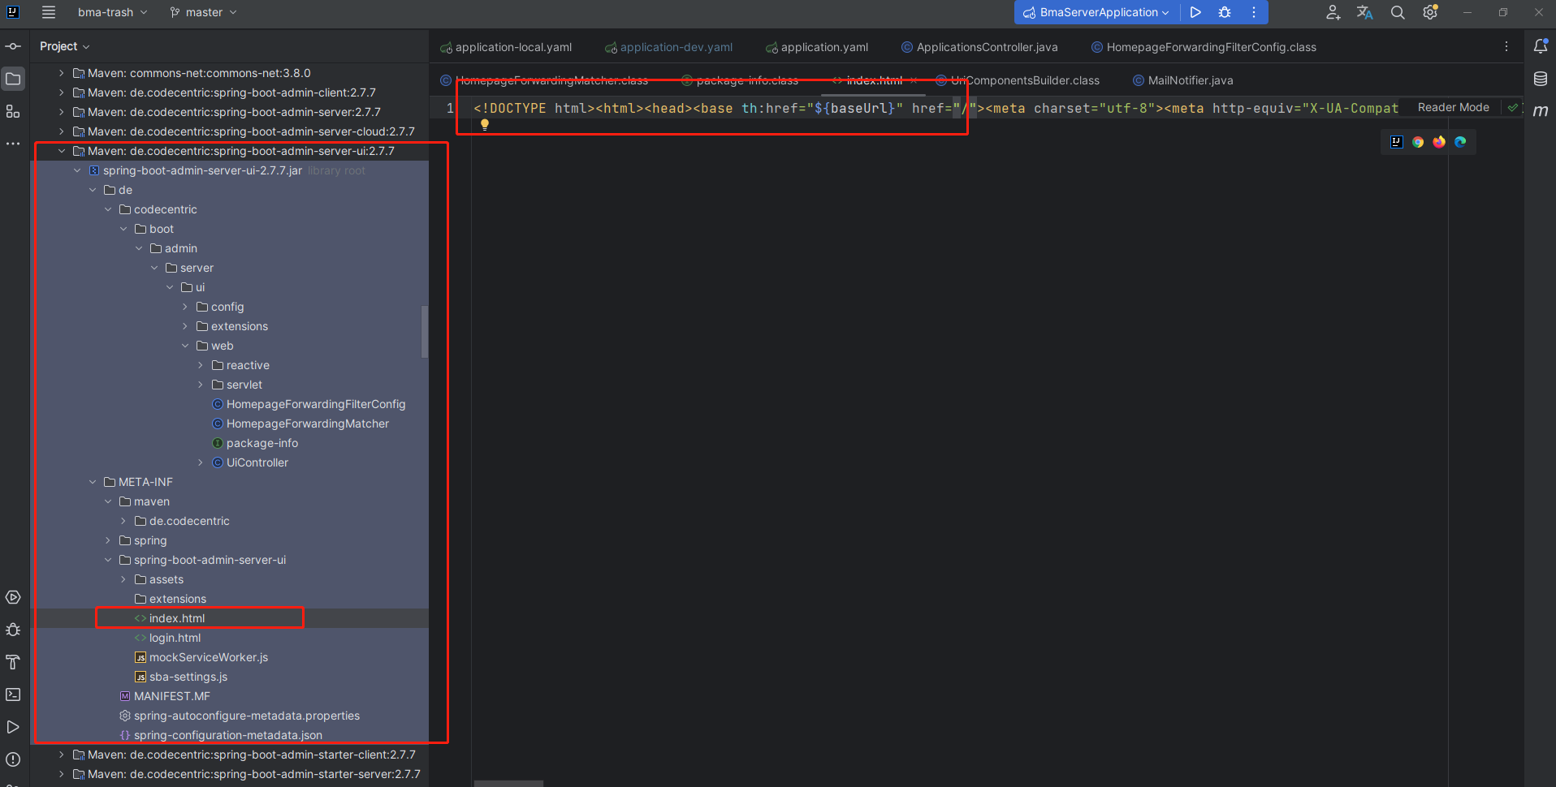Expand the reactive package
This screenshot has width=1556, height=787.
(x=201, y=365)
